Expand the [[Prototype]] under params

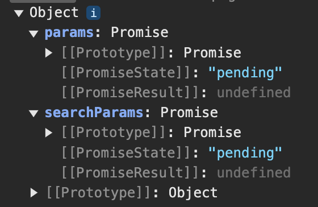(x=49, y=53)
